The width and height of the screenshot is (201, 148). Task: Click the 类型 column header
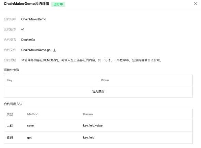tap(10, 114)
